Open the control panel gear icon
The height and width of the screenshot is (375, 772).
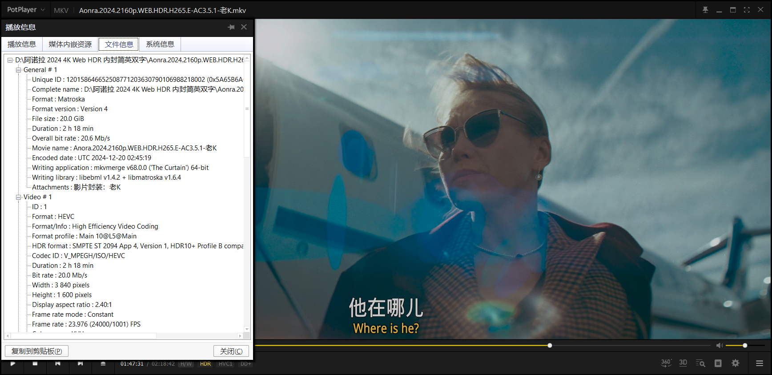coord(736,363)
